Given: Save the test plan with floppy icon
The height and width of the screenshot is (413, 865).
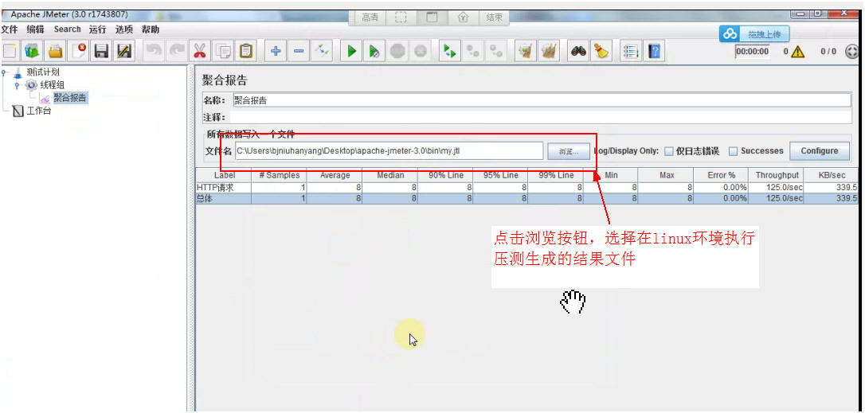Looking at the screenshot, I should [x=101, y=52].
